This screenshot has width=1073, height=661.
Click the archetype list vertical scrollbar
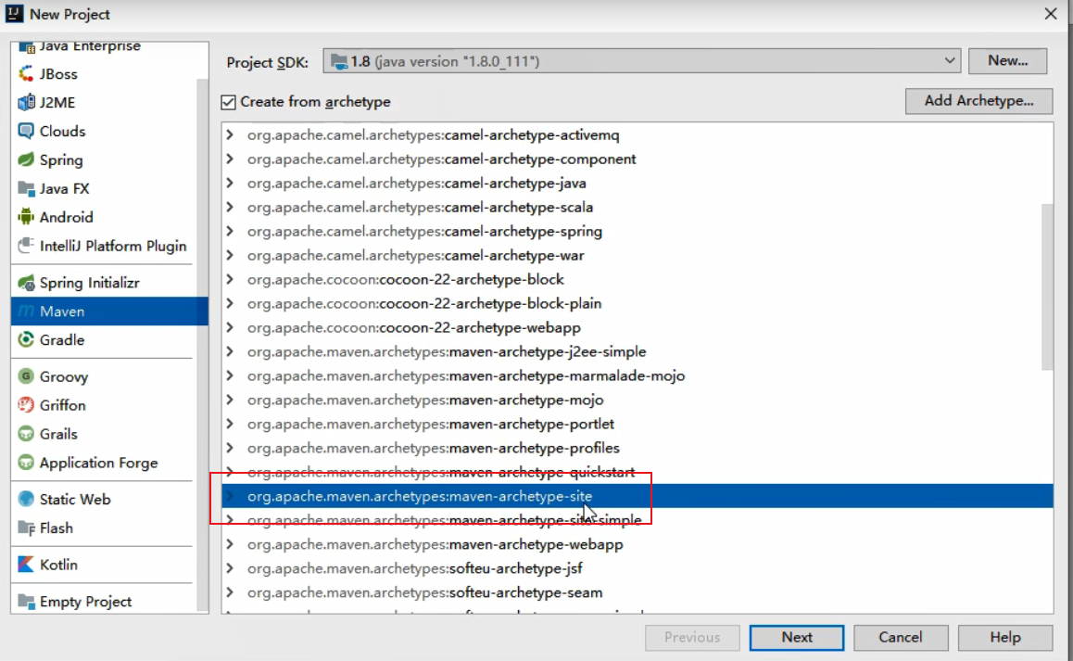click(1047, 286)
